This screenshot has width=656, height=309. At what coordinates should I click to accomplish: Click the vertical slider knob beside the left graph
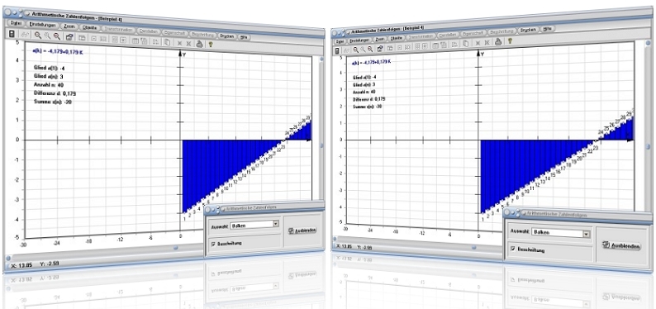[x=321, y=146]
